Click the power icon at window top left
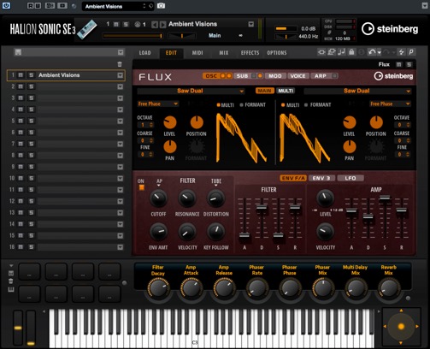Image resolution: width=430 pixels, height=349 pixels. point(6,5)
